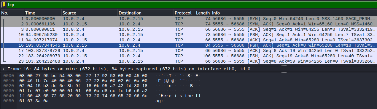Viewport: 377px width, 109px height.
Task: Select packet 17 in the list
Action: [188, 51]
